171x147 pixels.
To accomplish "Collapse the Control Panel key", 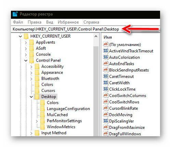I will pyautogui.click(x=26, y=61).
